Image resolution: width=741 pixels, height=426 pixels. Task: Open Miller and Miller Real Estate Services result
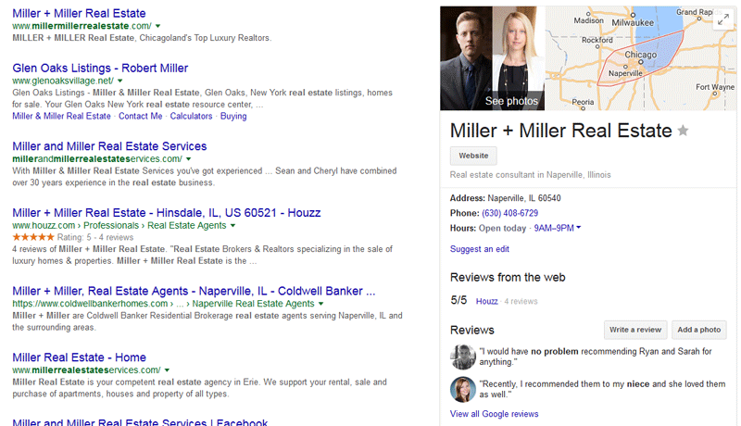pos(109,146)
